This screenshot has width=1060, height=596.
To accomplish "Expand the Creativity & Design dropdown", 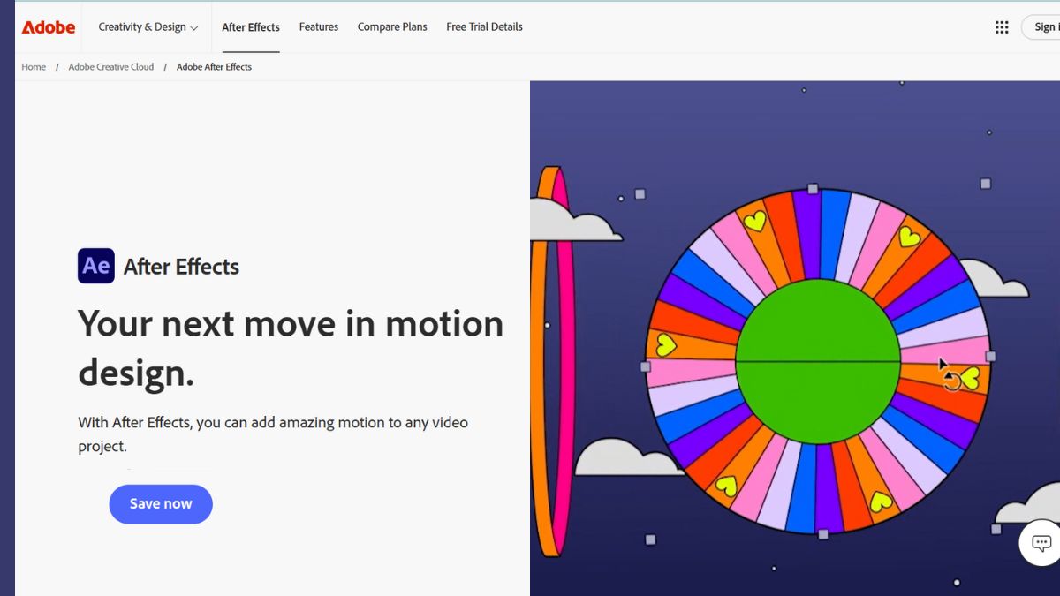I will (x=148, y=27).
